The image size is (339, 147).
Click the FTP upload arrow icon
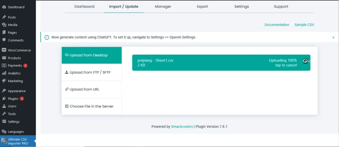click(67, 72)
